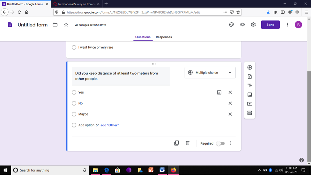Select 'I went twice or very rare' radio
311x175 pixels.
tap(74, 47)
